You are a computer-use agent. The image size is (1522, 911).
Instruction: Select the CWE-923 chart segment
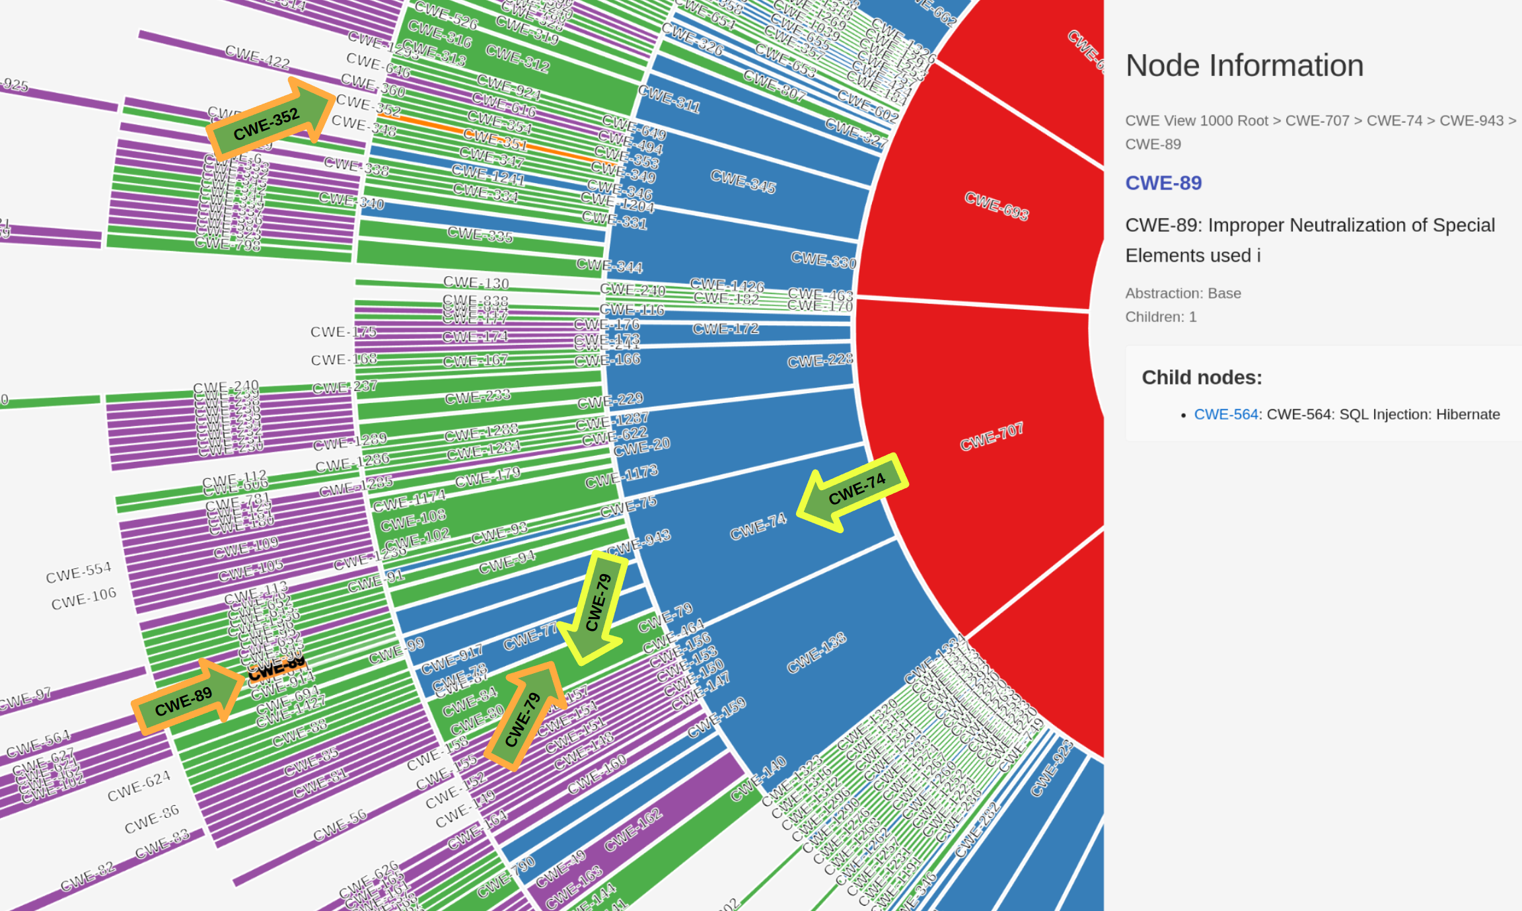point(1051,769)
